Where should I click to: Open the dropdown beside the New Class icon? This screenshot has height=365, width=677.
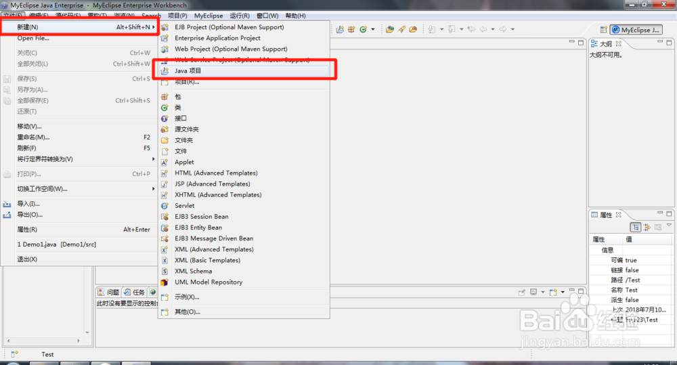pyautogui.click(x=373, y=29)
